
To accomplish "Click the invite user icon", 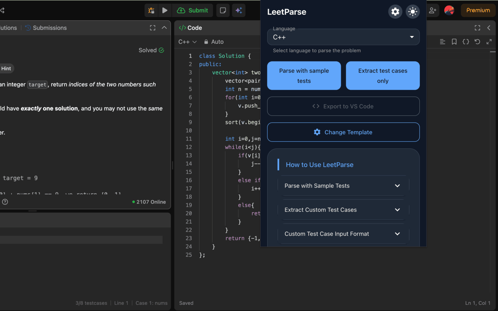I will coord(433,10).
